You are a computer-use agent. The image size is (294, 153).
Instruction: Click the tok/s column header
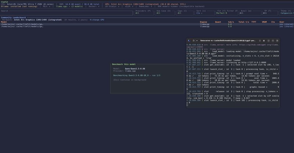231,22
